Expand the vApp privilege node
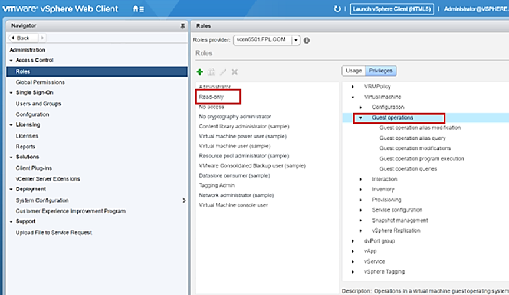The image size is (509, 295). pyautogui.click(x=353, y=251)
